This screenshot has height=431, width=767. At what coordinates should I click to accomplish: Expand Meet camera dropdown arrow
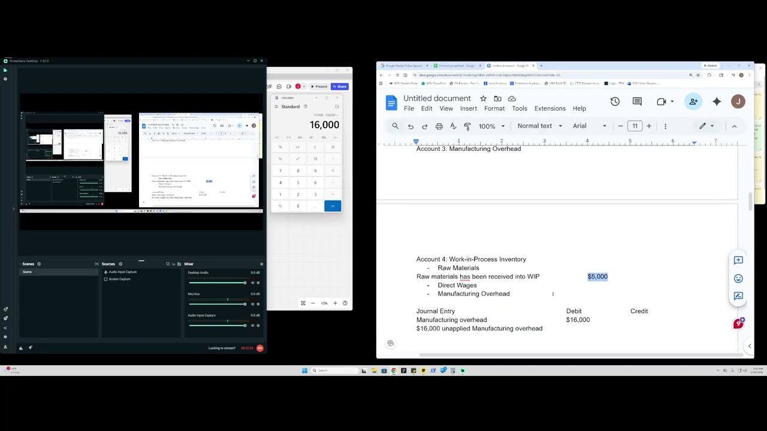pyautogui.click(x=672, y=102)
